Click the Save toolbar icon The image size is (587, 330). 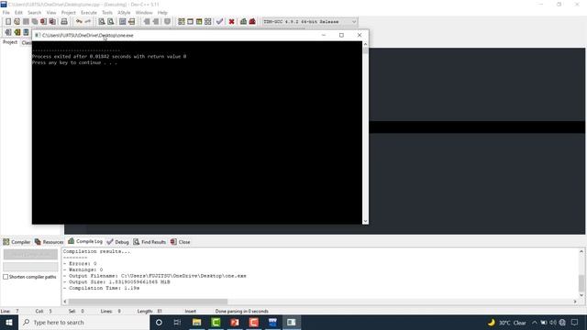pos(26,22)
